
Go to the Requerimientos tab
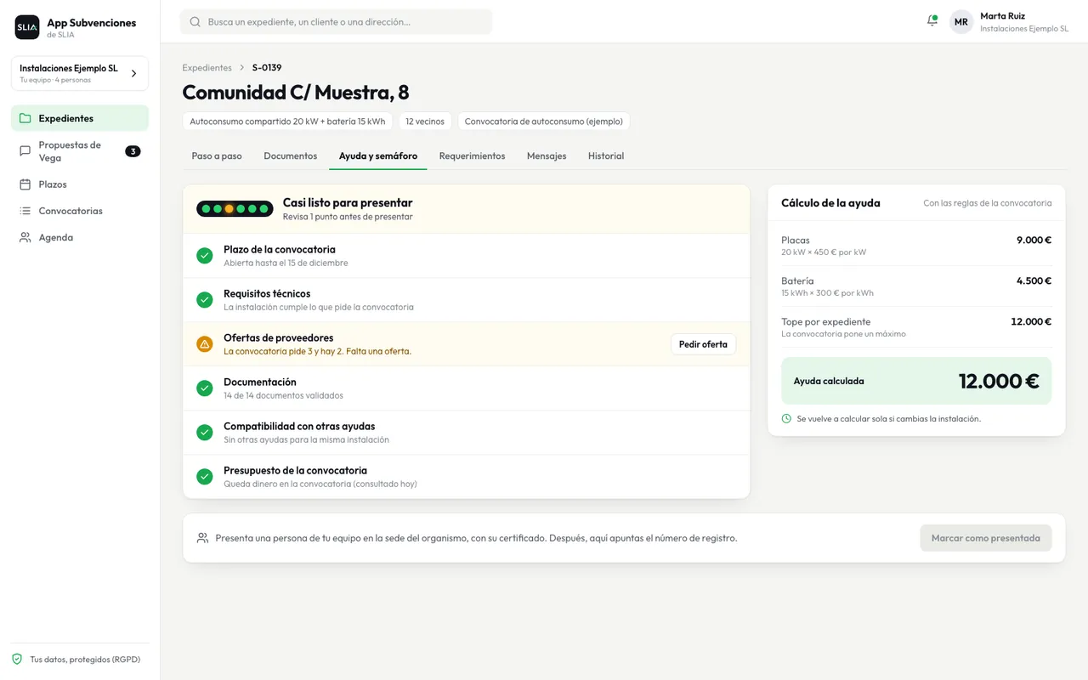[472, 156]
